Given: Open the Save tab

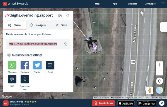Looking at the screenshot, I should (x=62, y=25).
